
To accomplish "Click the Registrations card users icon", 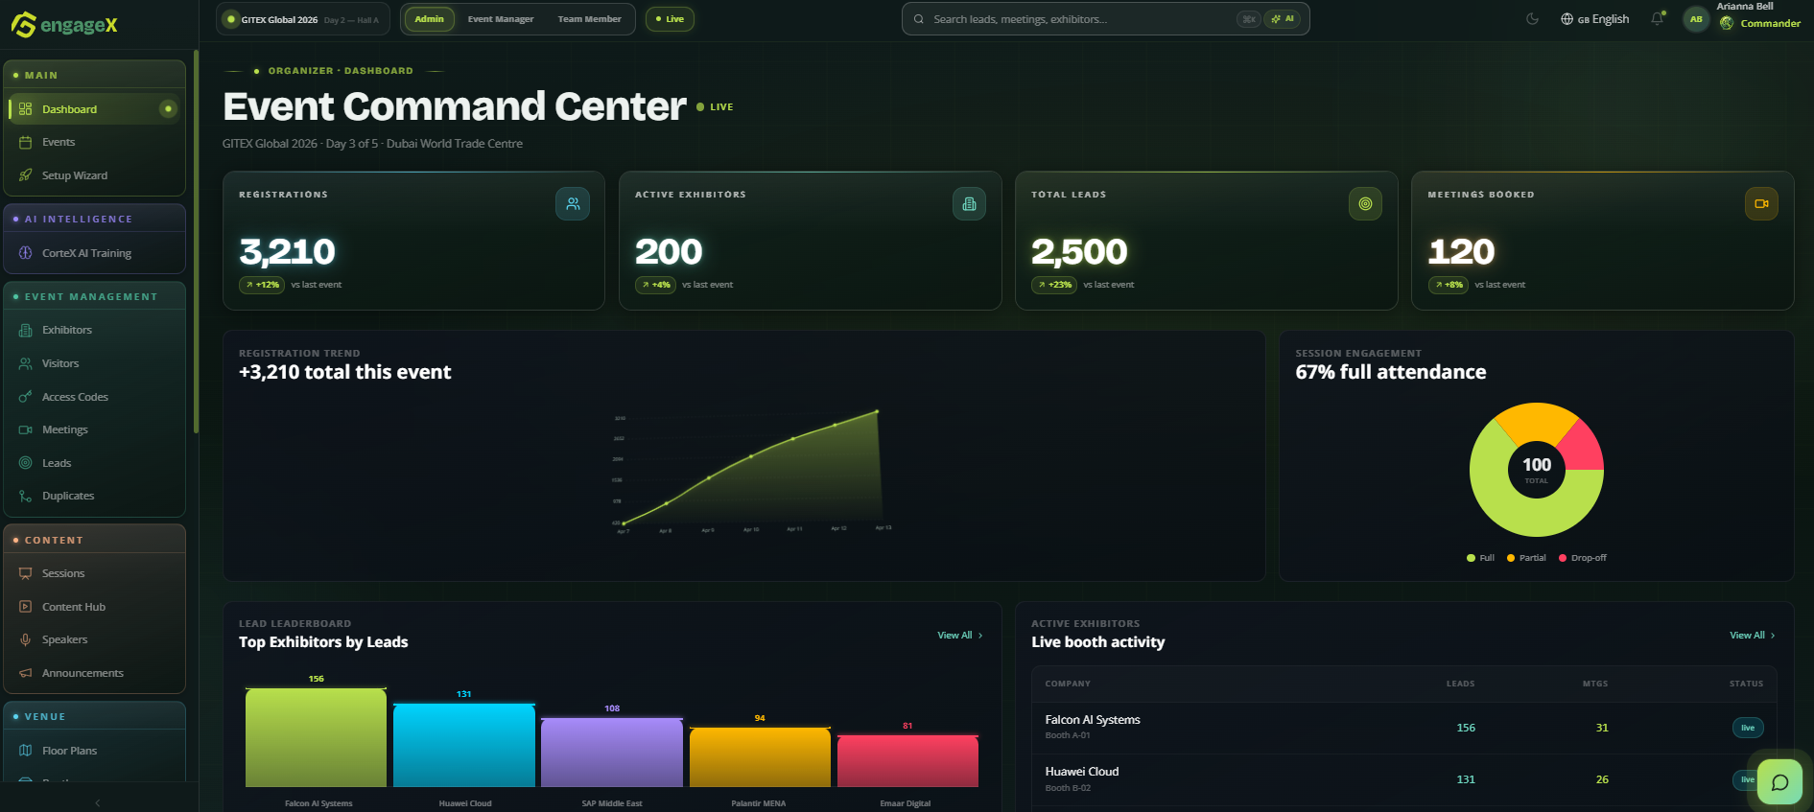I will pos(573,203).
